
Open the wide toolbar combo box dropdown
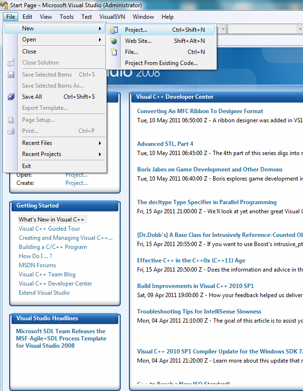[300, 29]
